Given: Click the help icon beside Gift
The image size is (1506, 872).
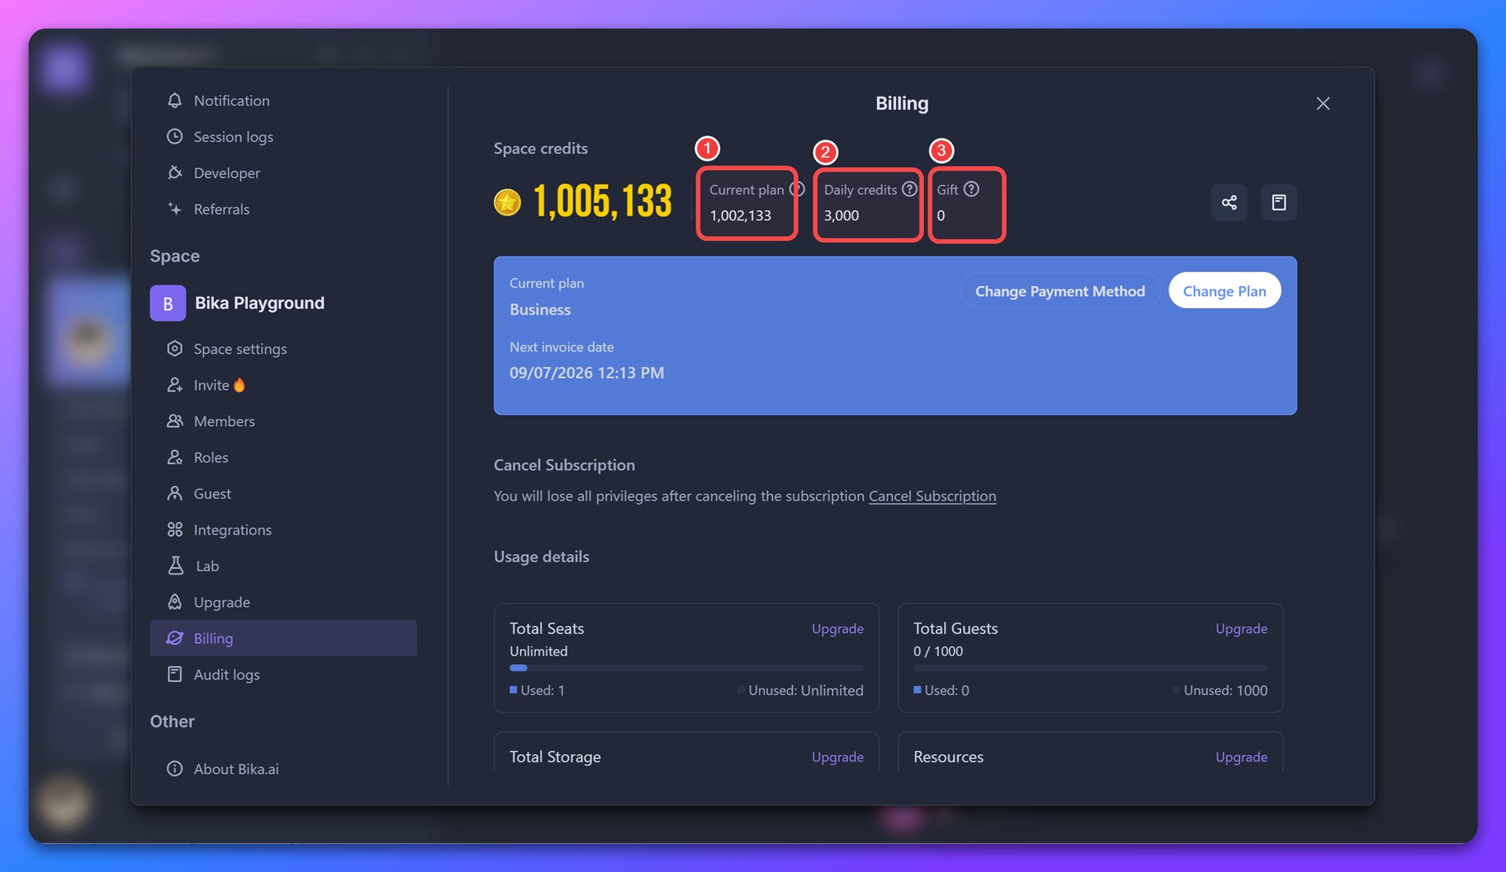Looking at the screenshot, I should coord(971,189).
